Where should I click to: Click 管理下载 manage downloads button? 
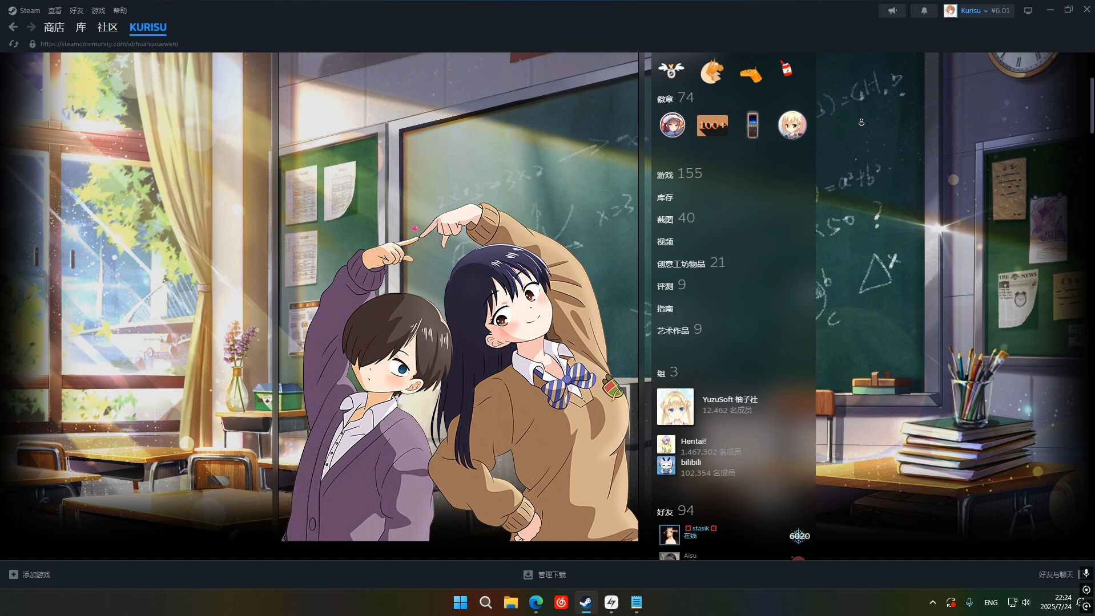coord(545,574)
